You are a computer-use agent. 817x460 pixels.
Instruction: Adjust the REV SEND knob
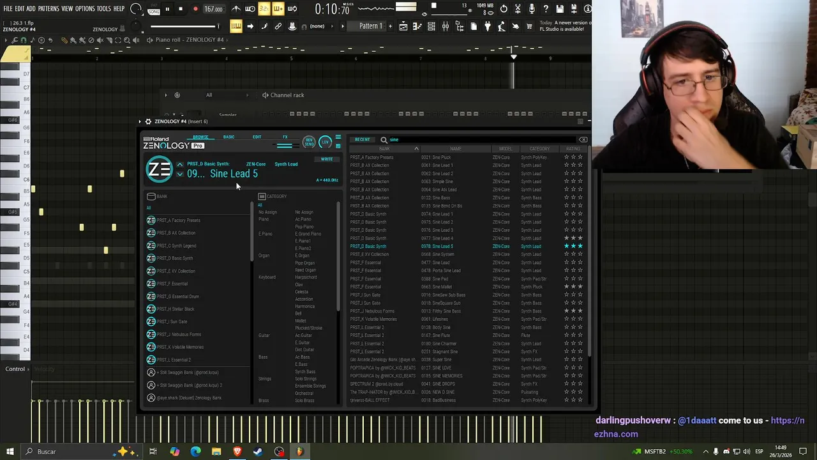coord(309,142)
